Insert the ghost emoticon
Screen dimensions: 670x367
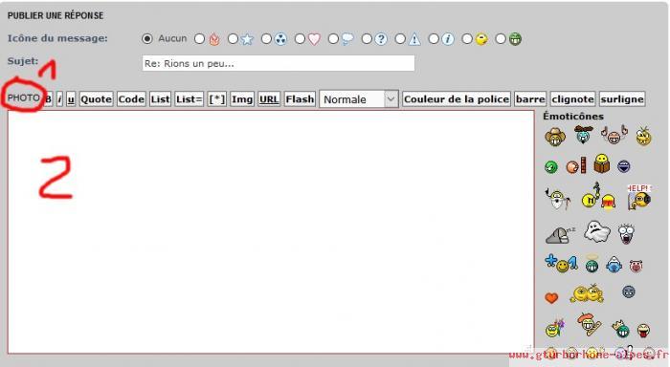(x=597, y=231)
